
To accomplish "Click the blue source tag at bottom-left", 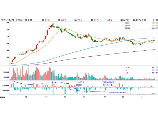I will (2, 97).
